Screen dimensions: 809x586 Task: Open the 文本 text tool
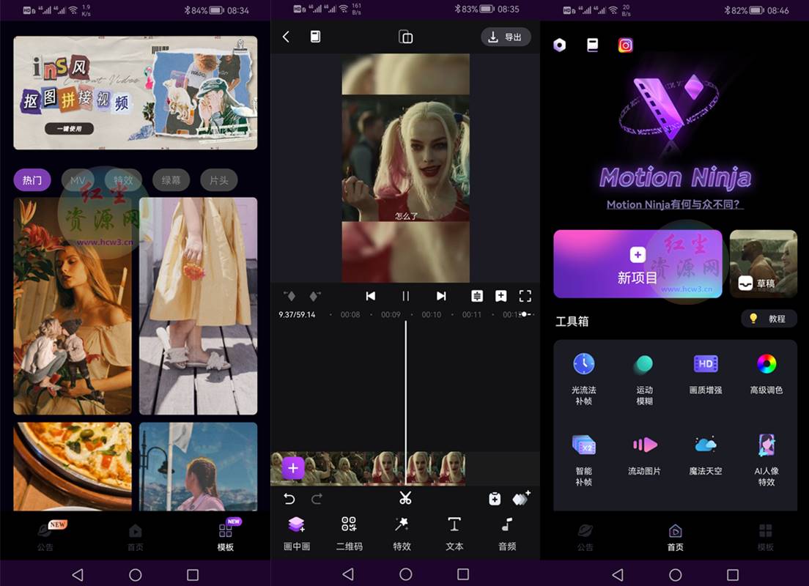[454, 534]
